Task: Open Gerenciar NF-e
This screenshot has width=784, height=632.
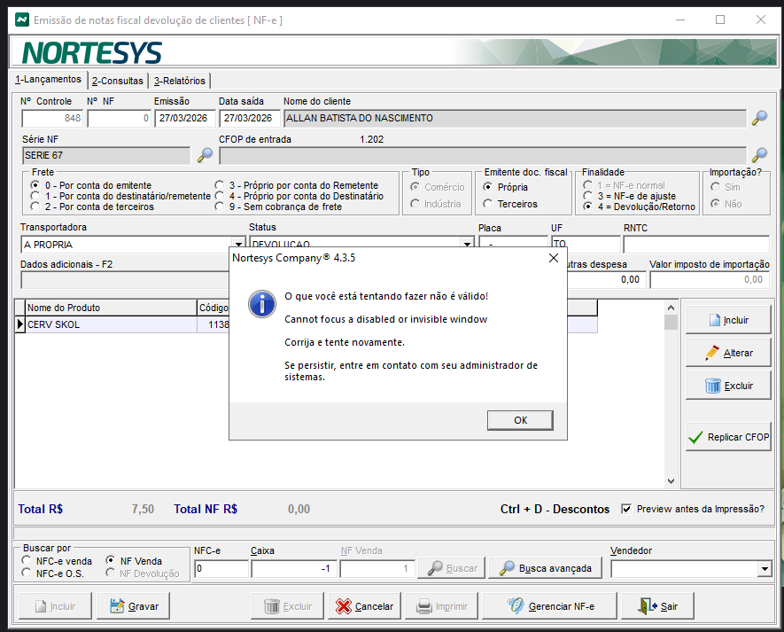Action: tap(549, 606)
